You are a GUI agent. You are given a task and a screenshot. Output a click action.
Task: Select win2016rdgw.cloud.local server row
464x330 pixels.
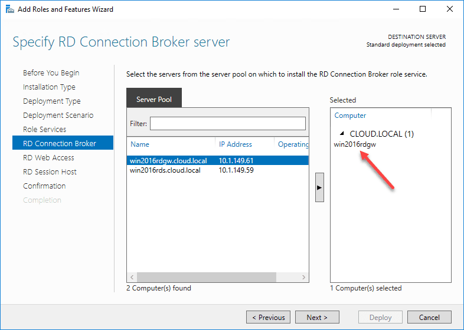tap(217, 161)
